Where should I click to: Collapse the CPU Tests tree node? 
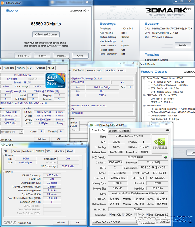coord(144,95)
